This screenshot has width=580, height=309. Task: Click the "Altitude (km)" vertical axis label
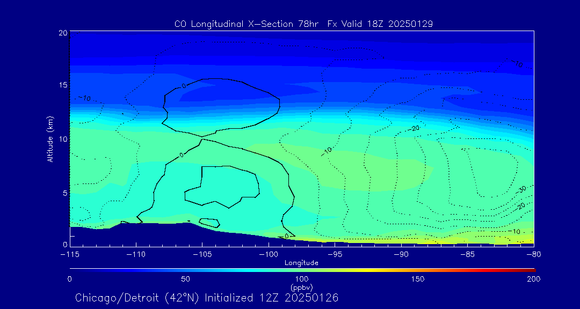pos(49,138)
